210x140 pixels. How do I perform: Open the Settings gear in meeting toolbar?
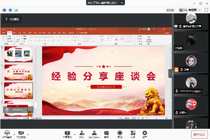click(x=145, y=134)
